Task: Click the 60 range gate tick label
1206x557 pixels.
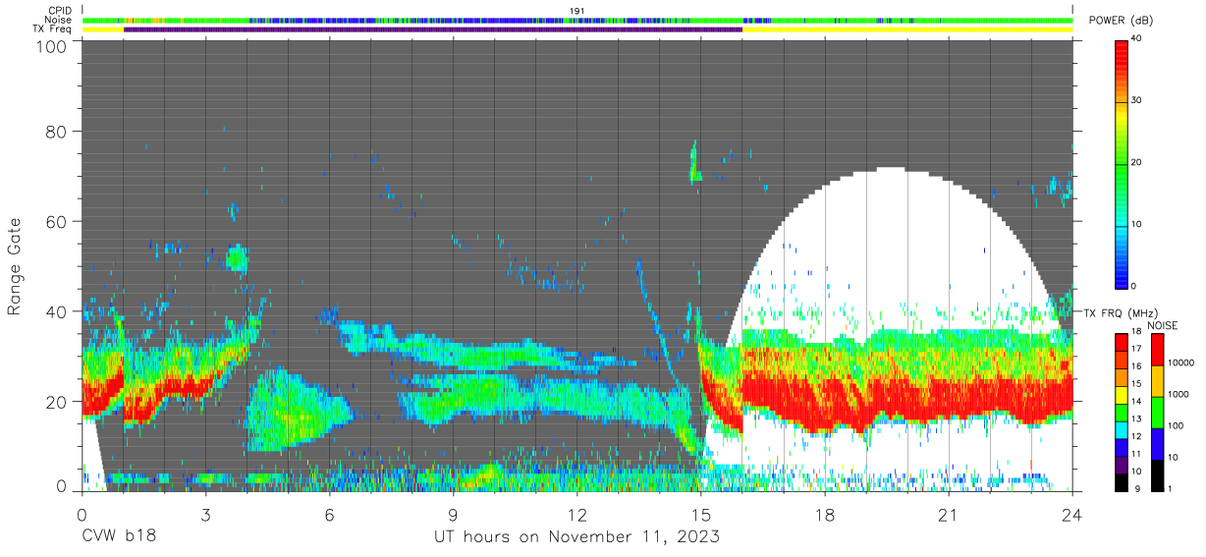Action: point(55,221)
